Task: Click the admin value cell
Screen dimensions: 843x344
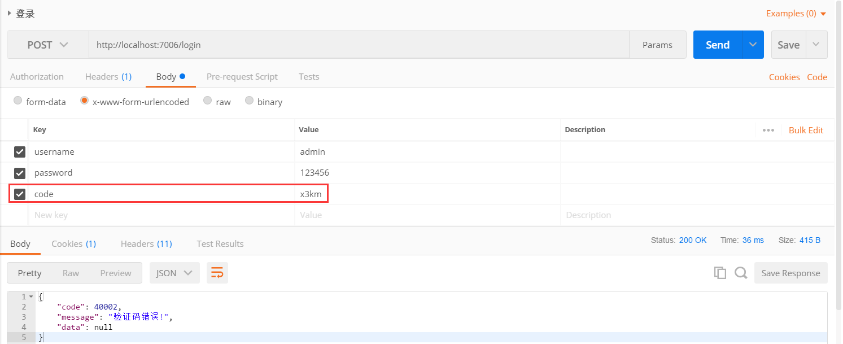Action: tap(427, 152)
